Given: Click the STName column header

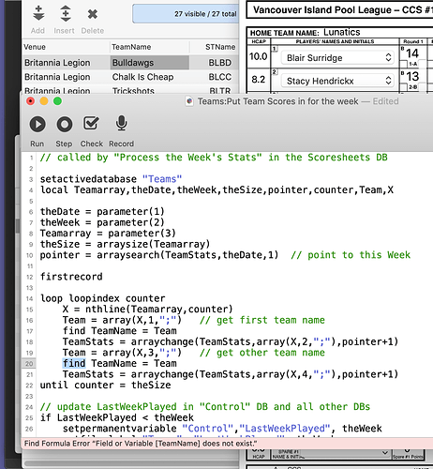Looking at the screenshot, I should (220, 47).
